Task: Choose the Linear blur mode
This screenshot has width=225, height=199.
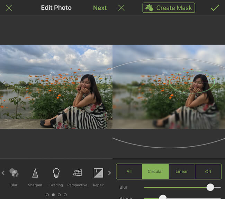Action: point(182,171)
